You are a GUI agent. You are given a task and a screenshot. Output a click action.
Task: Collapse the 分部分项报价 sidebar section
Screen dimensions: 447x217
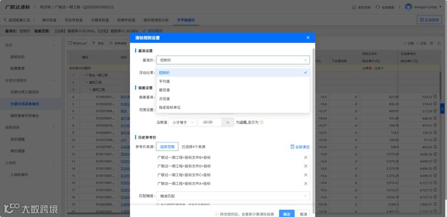point(53,80)
